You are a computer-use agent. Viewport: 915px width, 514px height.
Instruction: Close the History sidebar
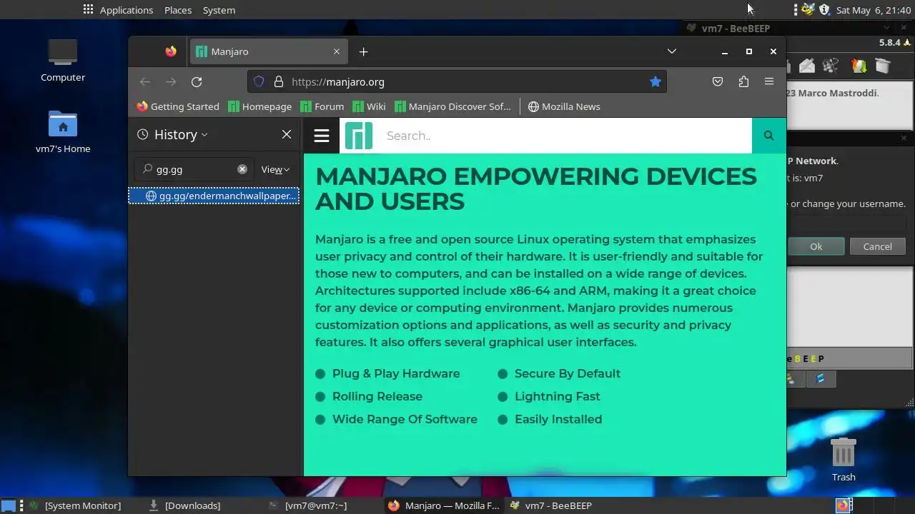click(287, 134)
